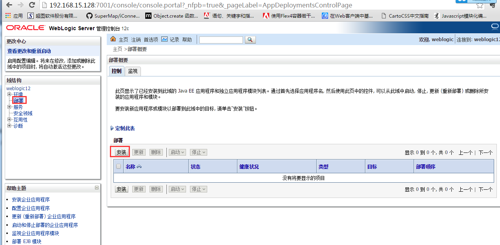Open 首选项 preferences
Viewport: 500px width, 245px height.
point(151,40)
